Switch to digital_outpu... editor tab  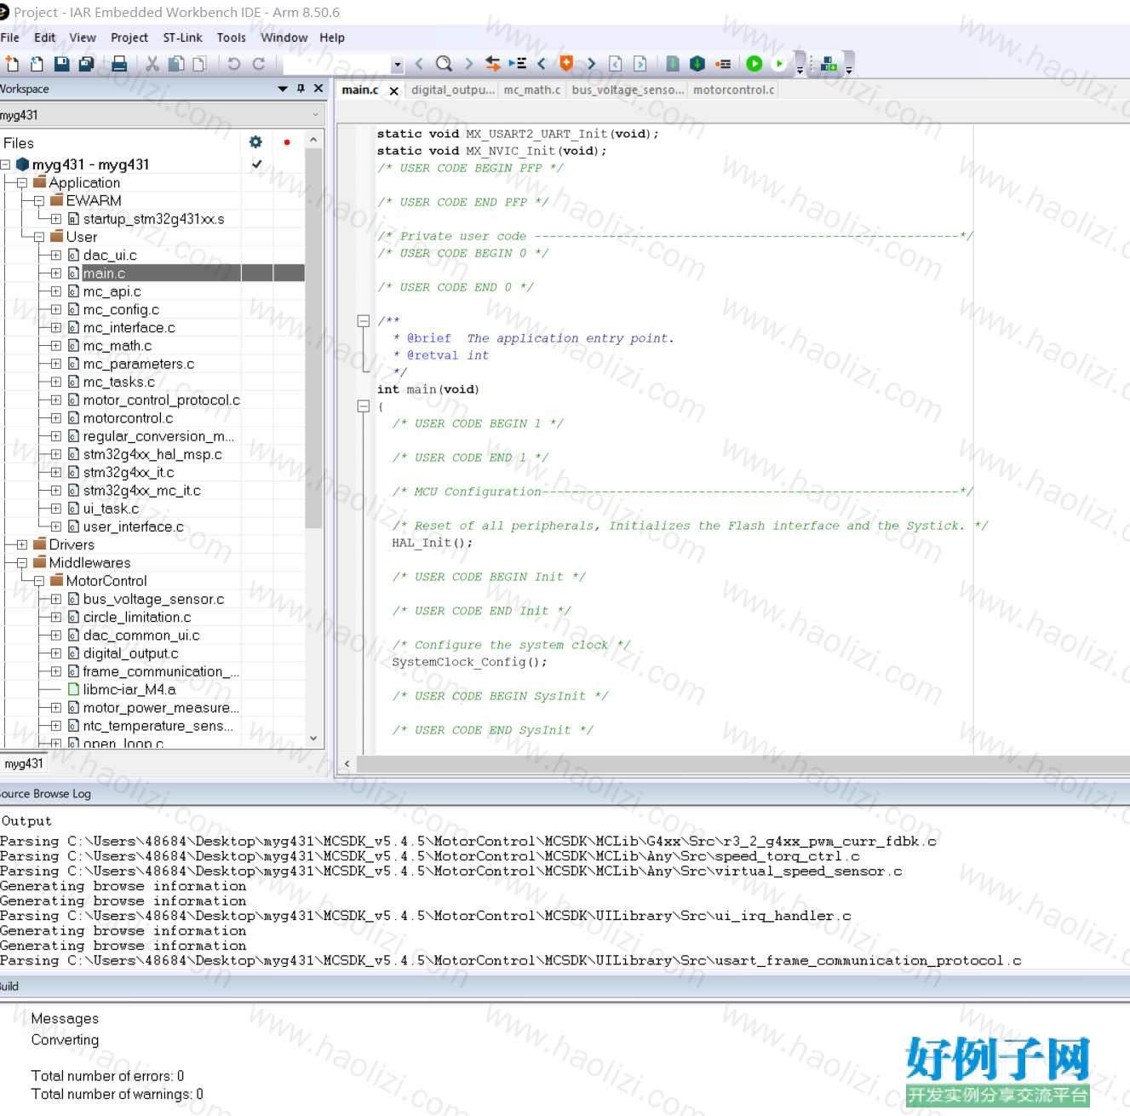452,89
